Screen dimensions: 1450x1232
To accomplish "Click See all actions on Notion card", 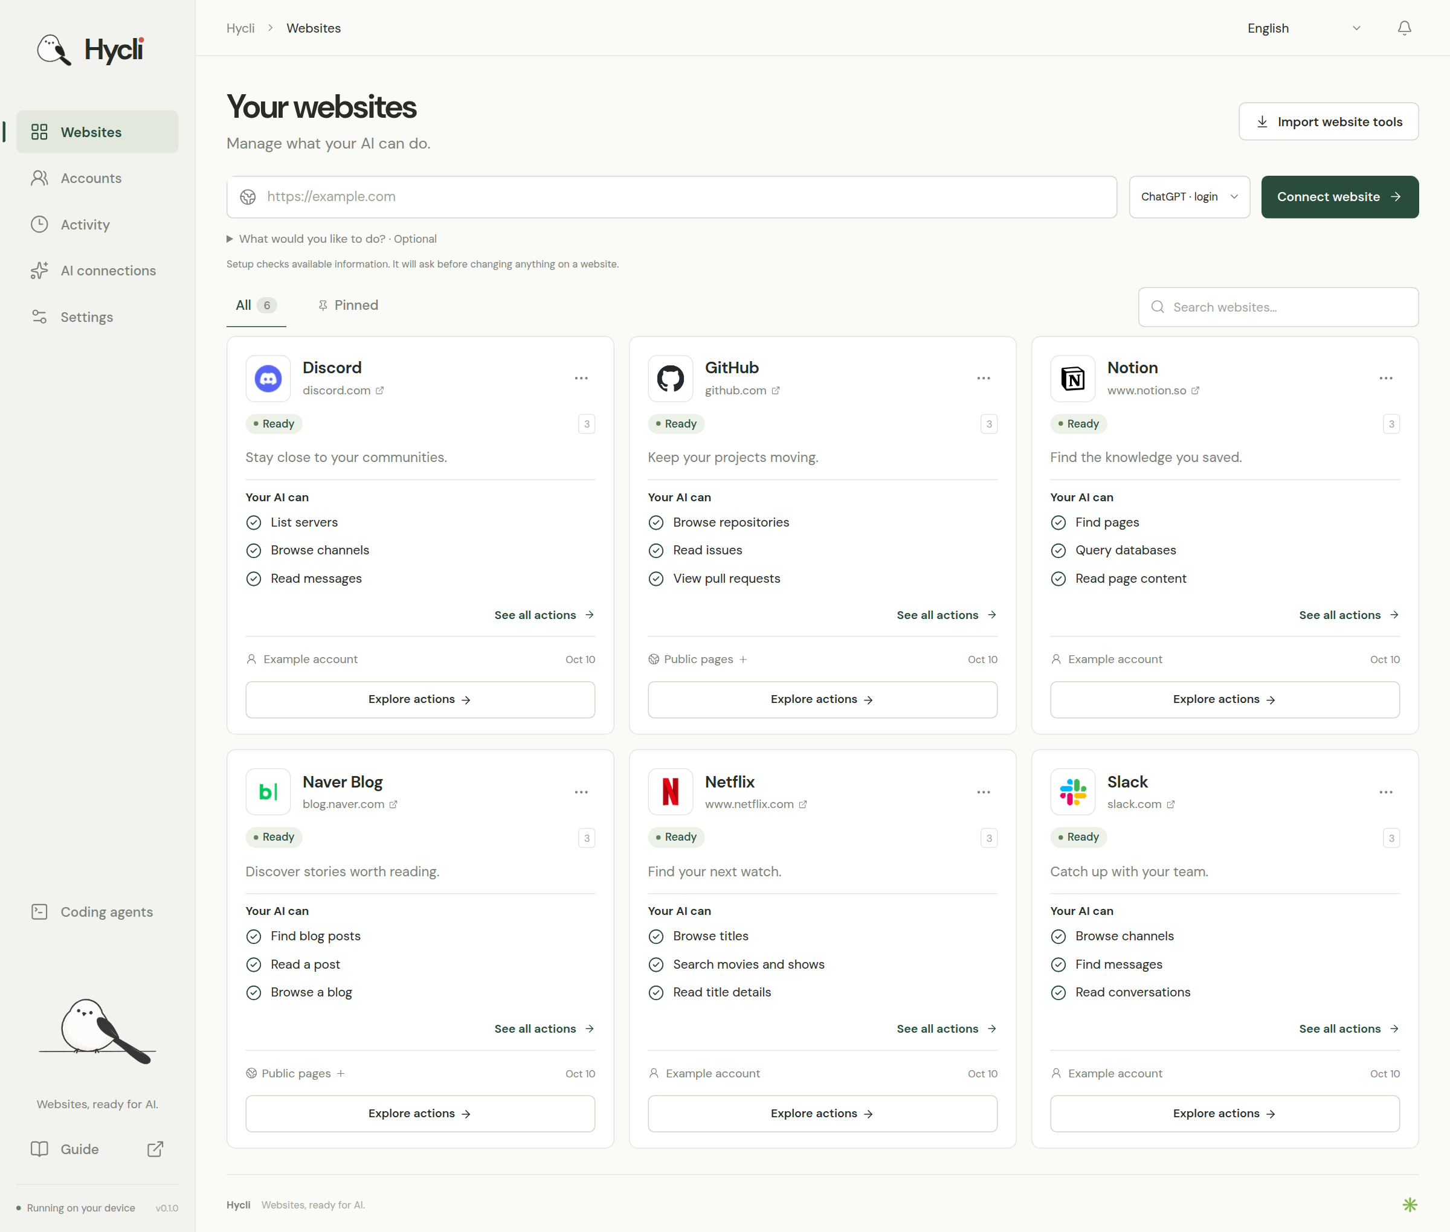I will tap(1348, 615).
